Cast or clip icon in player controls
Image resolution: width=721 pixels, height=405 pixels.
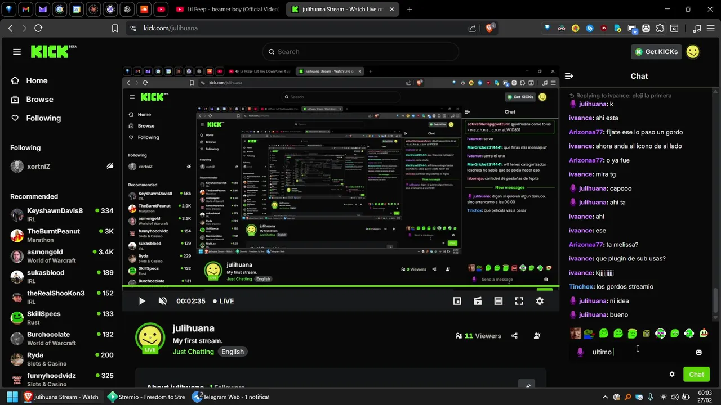point(478,301)
